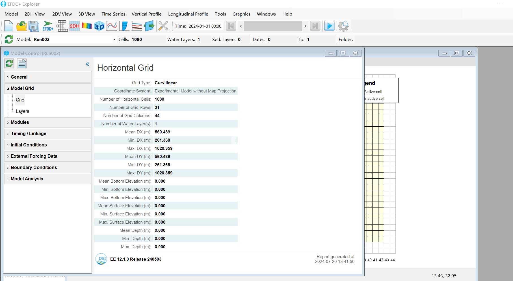Image resolution: width=513 pixels, height=281 pixels.
Task: Open the Time Series menu
Action: pos(113,14)
